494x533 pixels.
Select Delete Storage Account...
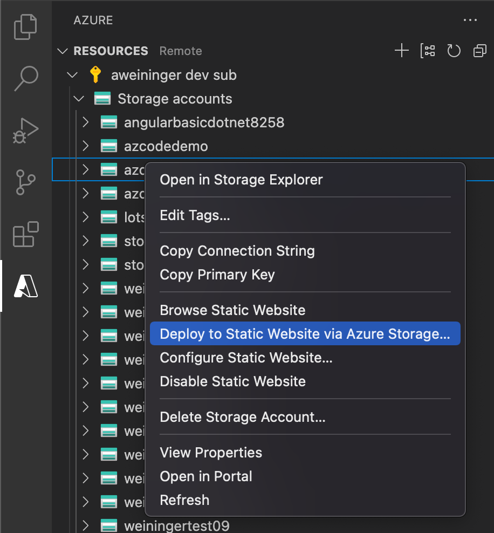point(305,417)
